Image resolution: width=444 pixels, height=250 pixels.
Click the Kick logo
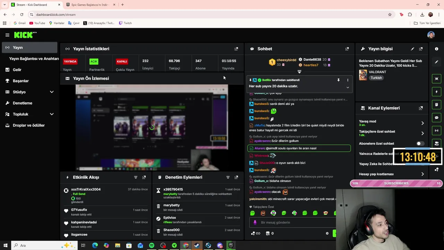pyautogui.click(x=25, y=35)
